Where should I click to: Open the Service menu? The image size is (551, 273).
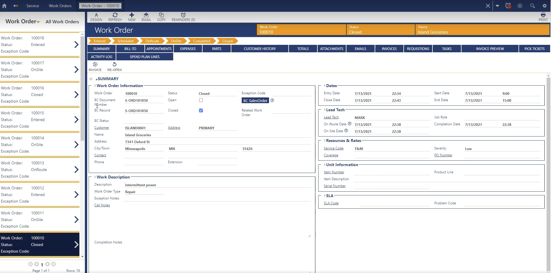(33, 5)
